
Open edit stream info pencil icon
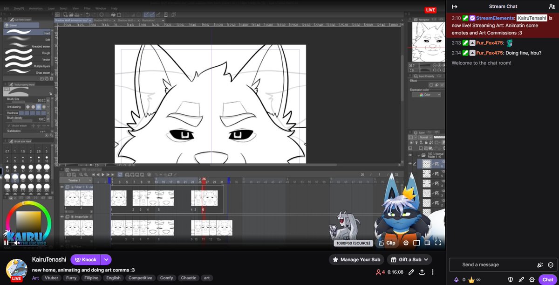tap(411, 272)
